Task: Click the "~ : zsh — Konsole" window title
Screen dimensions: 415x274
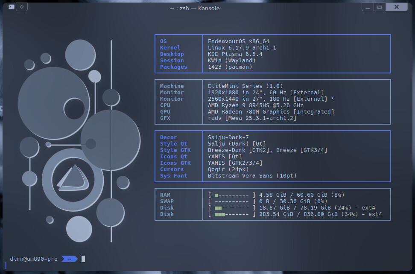Action: [195, 8]
